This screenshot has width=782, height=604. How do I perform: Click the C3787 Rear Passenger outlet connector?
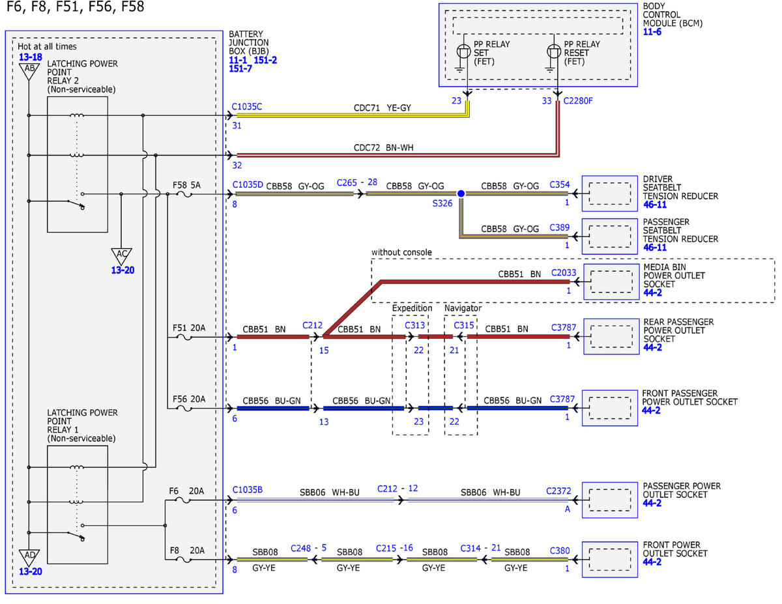[x=562, y=327]
